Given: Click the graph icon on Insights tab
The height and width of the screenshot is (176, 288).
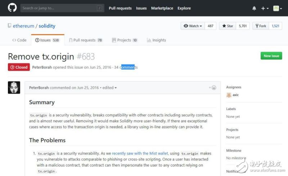Looking at the screenshot, I should (149, 40).
